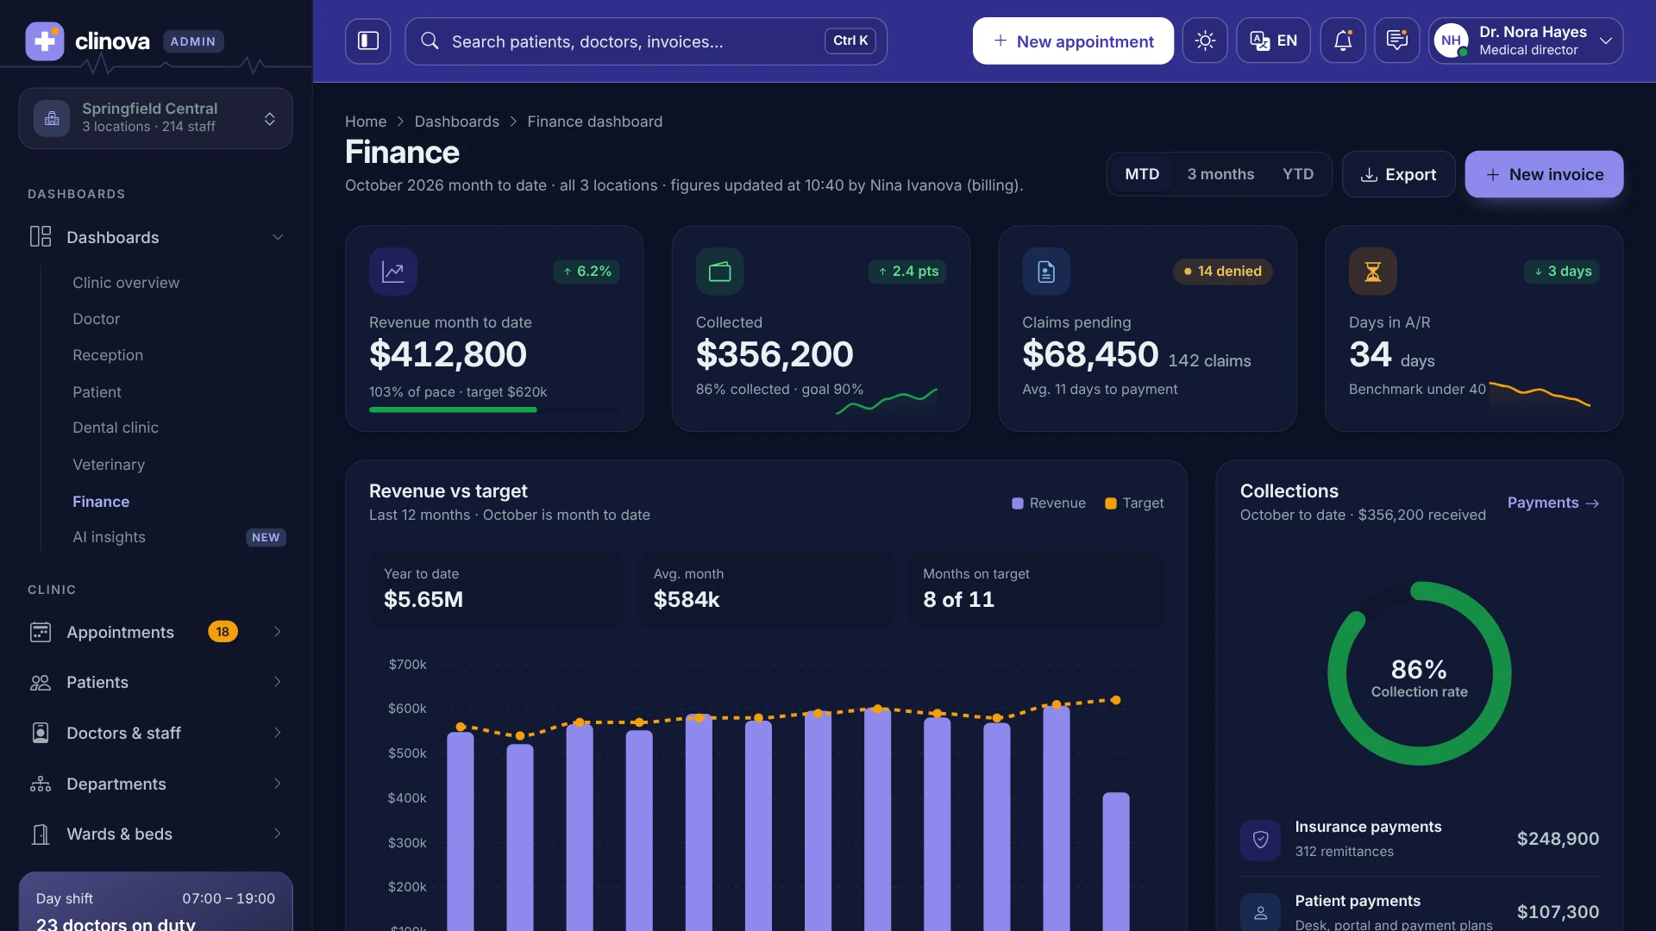Collapse the Dashboards sidebar group
Viewport: 1656px width, 931px height.
(x=156, y=237)
